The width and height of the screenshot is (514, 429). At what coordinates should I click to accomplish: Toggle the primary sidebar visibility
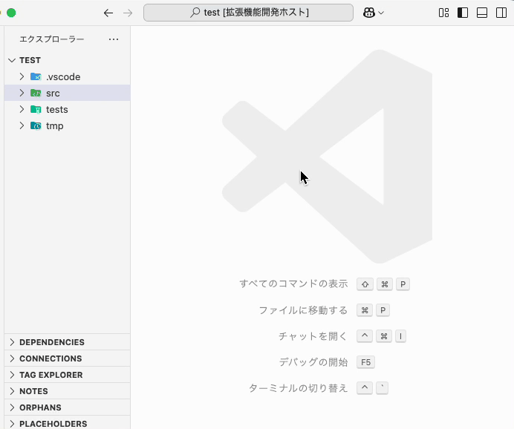click(463, 13)
